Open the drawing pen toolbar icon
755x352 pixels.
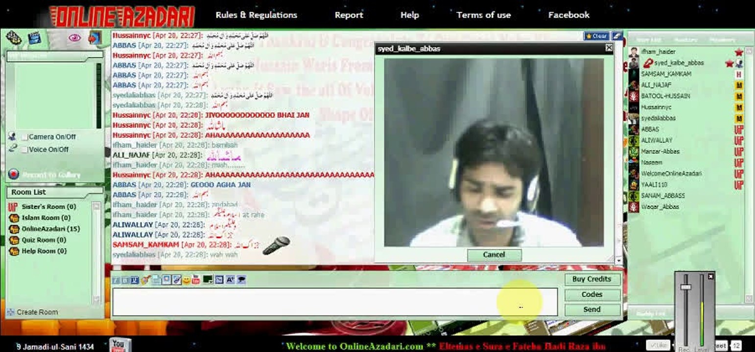point(177,280)
